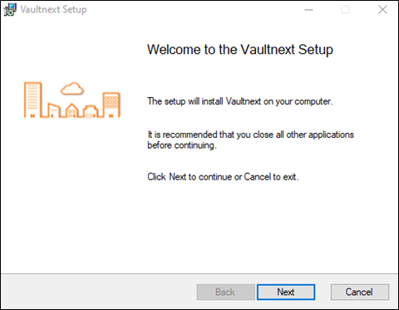The width and height of the screenshot is (399, 310).
Task: Click the tall skyscraper in the illustration
Action: (32, 100)
